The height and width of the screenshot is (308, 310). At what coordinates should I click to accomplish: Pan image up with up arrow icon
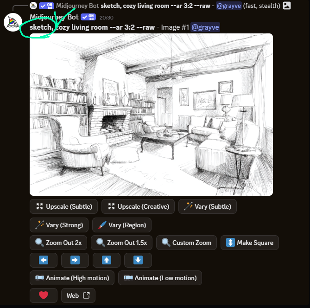pos(107,260)
